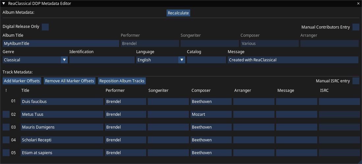This screenshot has width=362, height=164.
Task: Edit track 02 Composer field Mozart
Action: (x=211, y=114)
